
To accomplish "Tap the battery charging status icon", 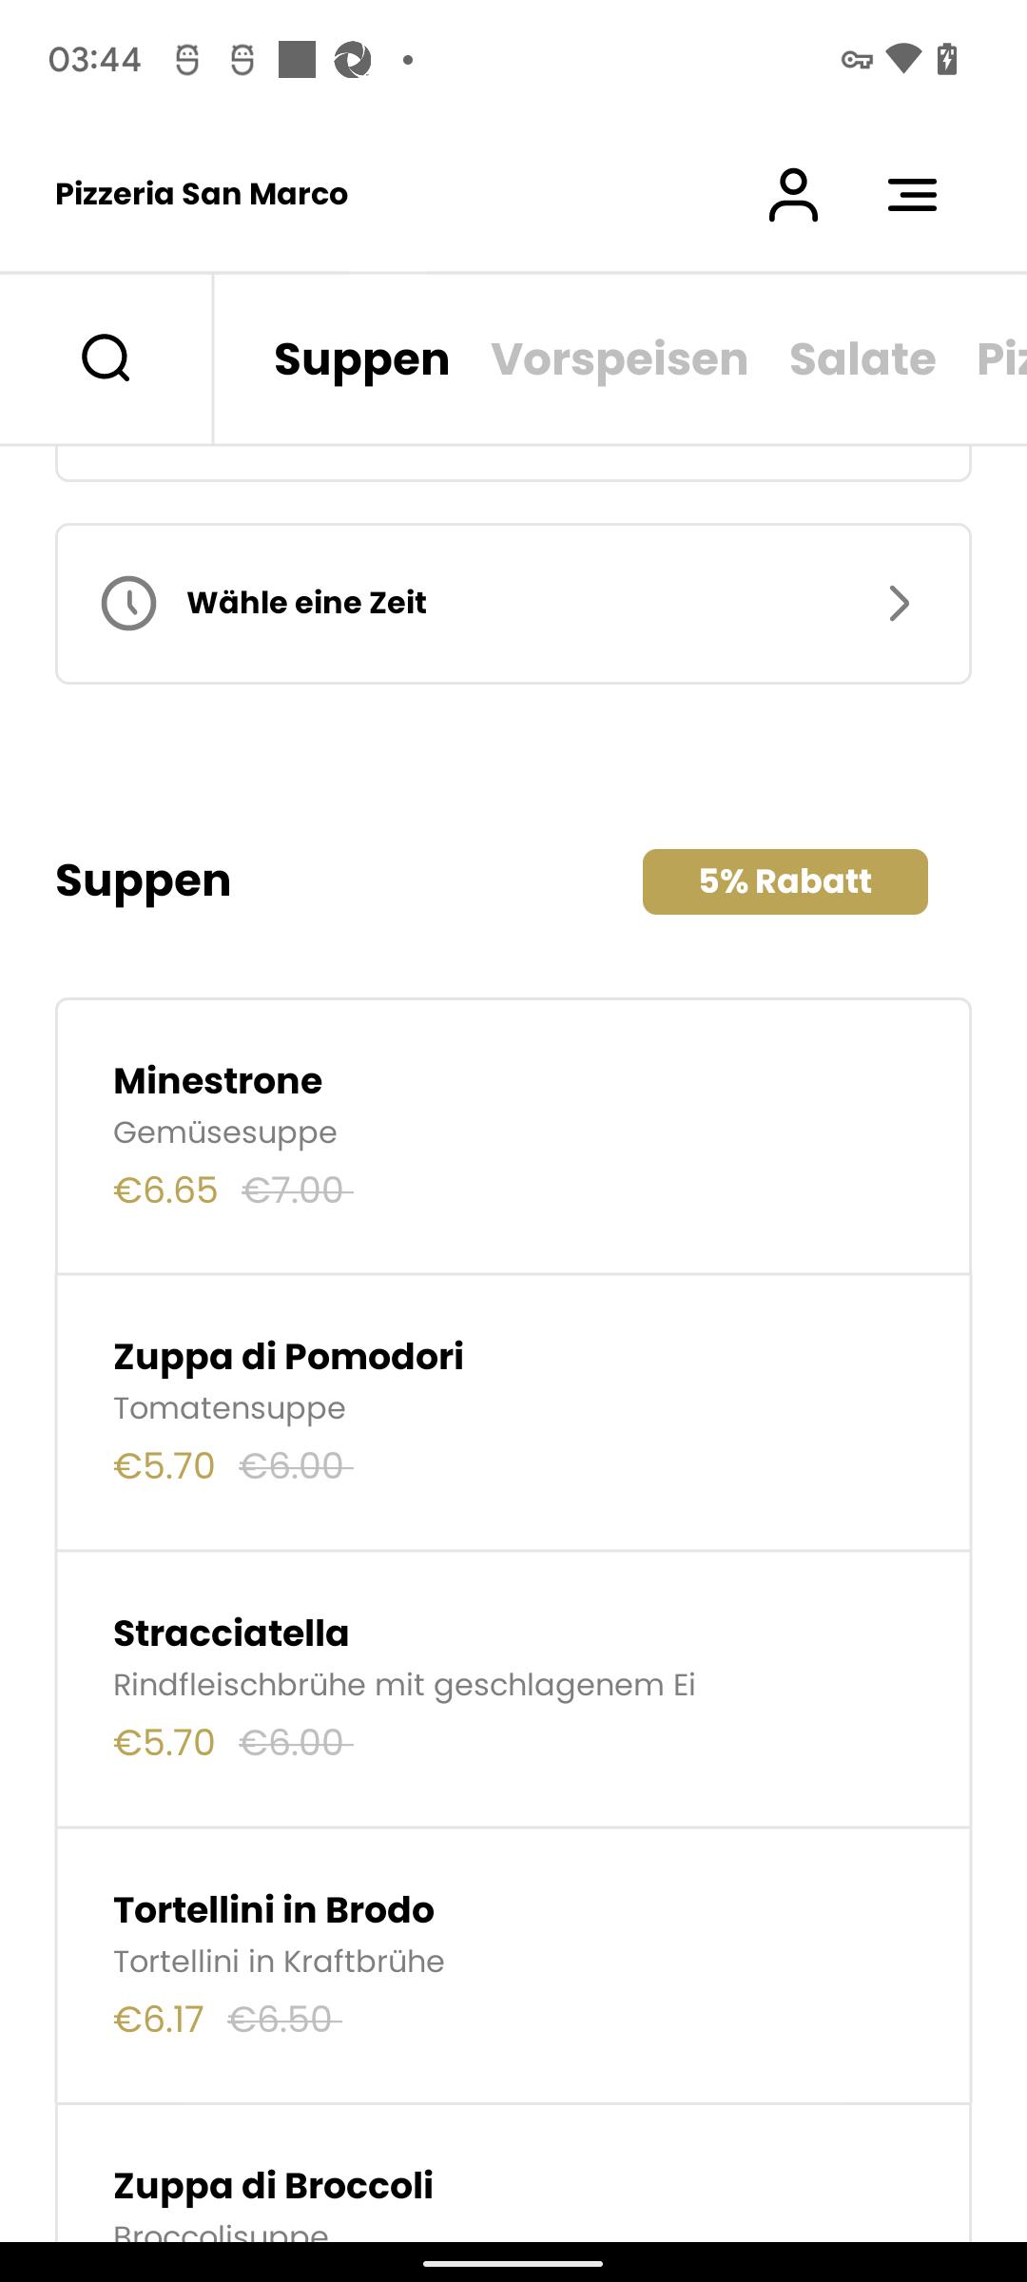I will [x=947, y=59].
